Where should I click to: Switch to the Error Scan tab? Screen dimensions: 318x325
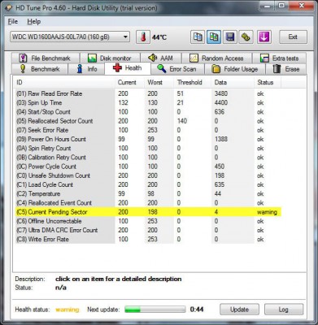[x=177, y=69]
